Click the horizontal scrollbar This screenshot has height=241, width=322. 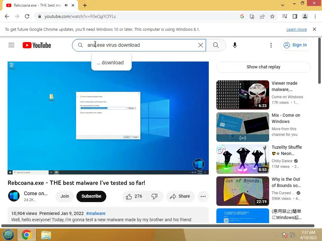(158, 226)
